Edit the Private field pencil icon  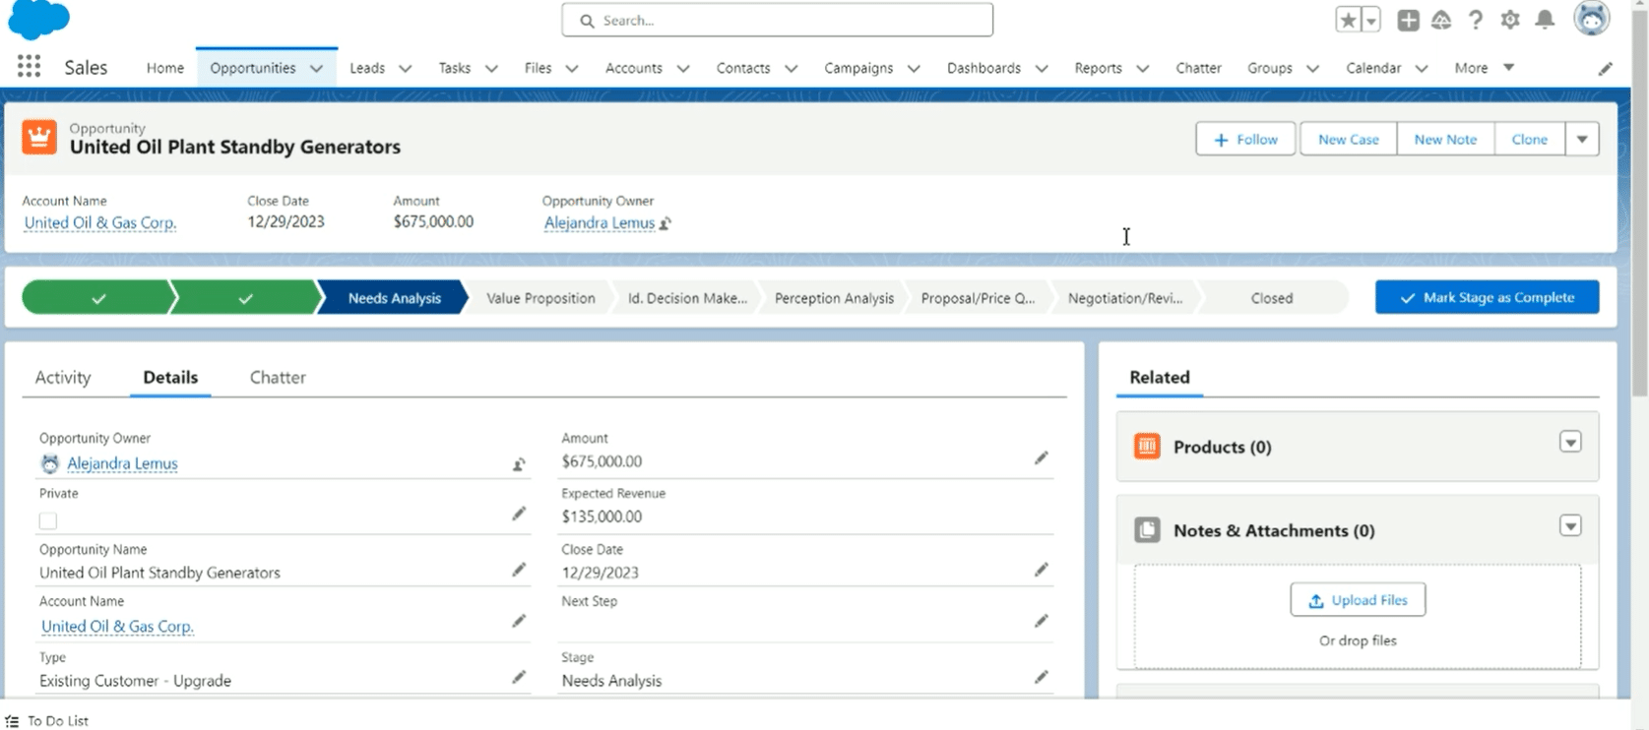519,514
